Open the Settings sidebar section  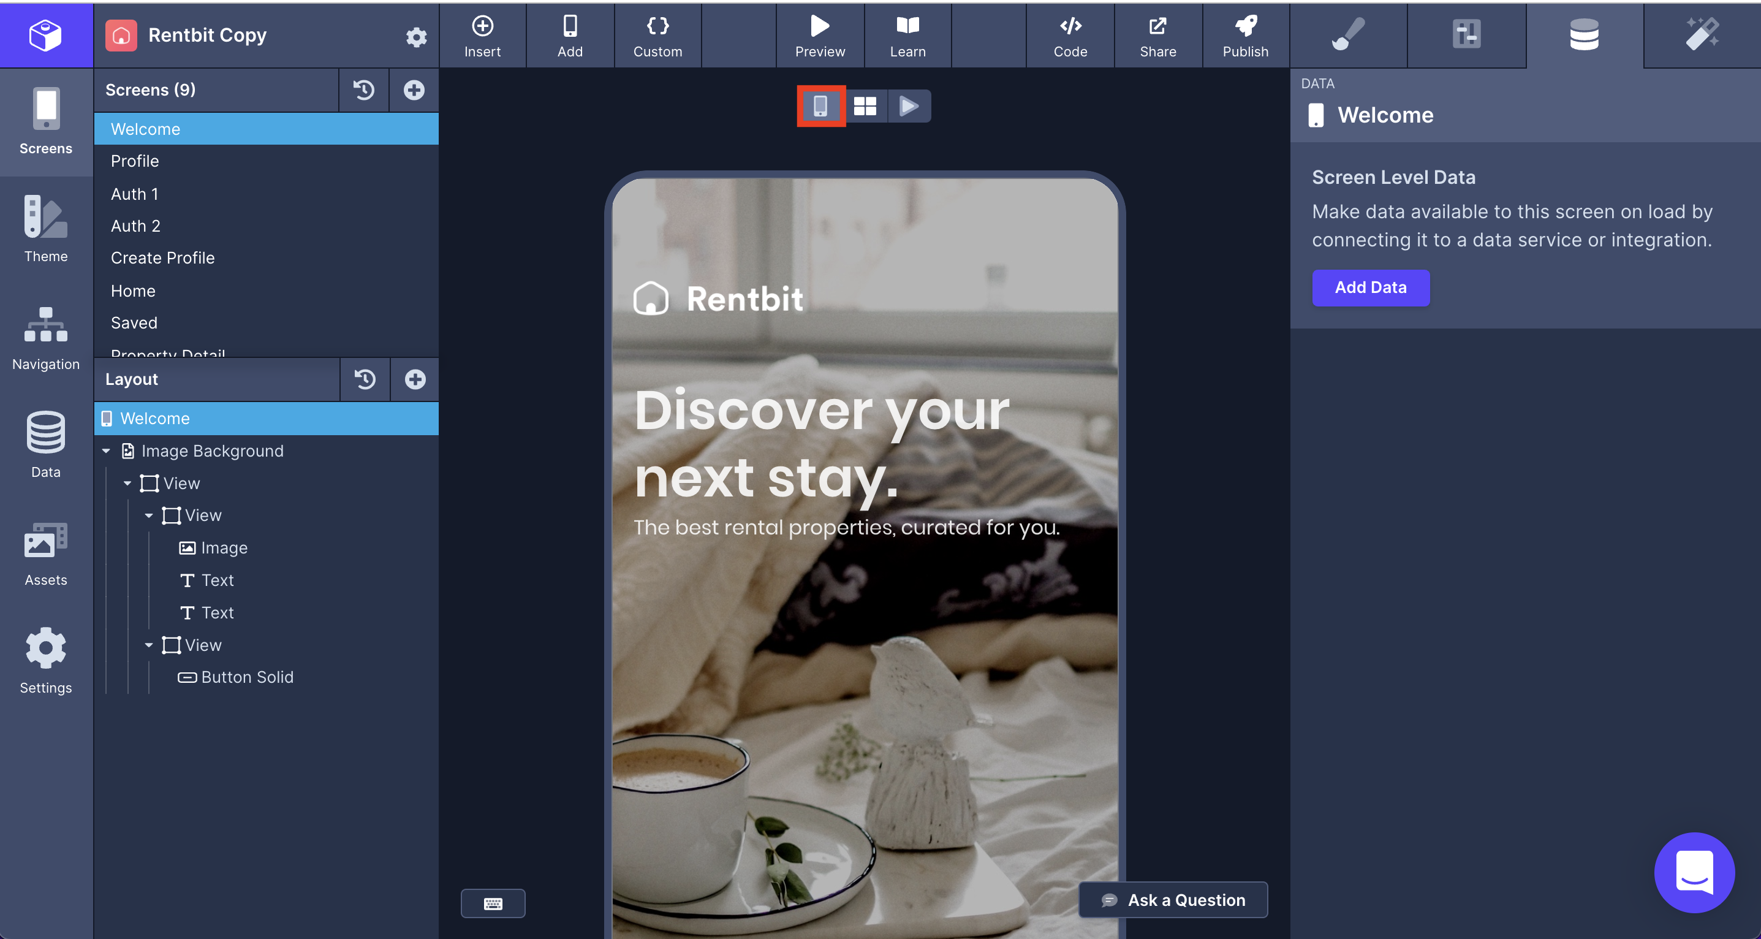point(46,661)
